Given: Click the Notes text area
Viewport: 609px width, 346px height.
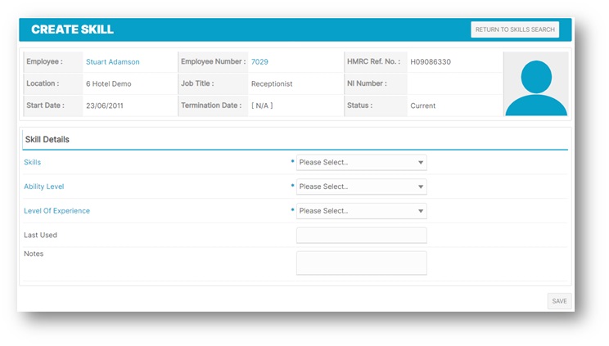Looking at the screenshot, I should [x=361, y=263].
